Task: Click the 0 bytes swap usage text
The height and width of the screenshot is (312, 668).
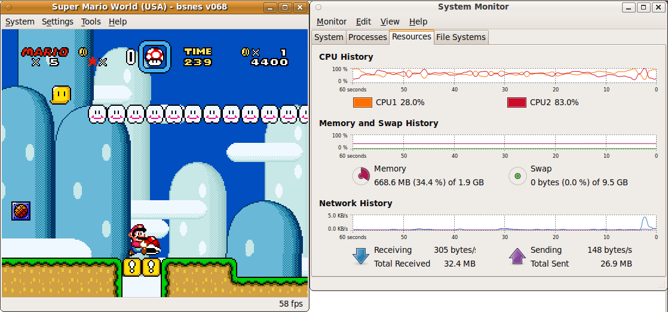Action: point(579,182)
